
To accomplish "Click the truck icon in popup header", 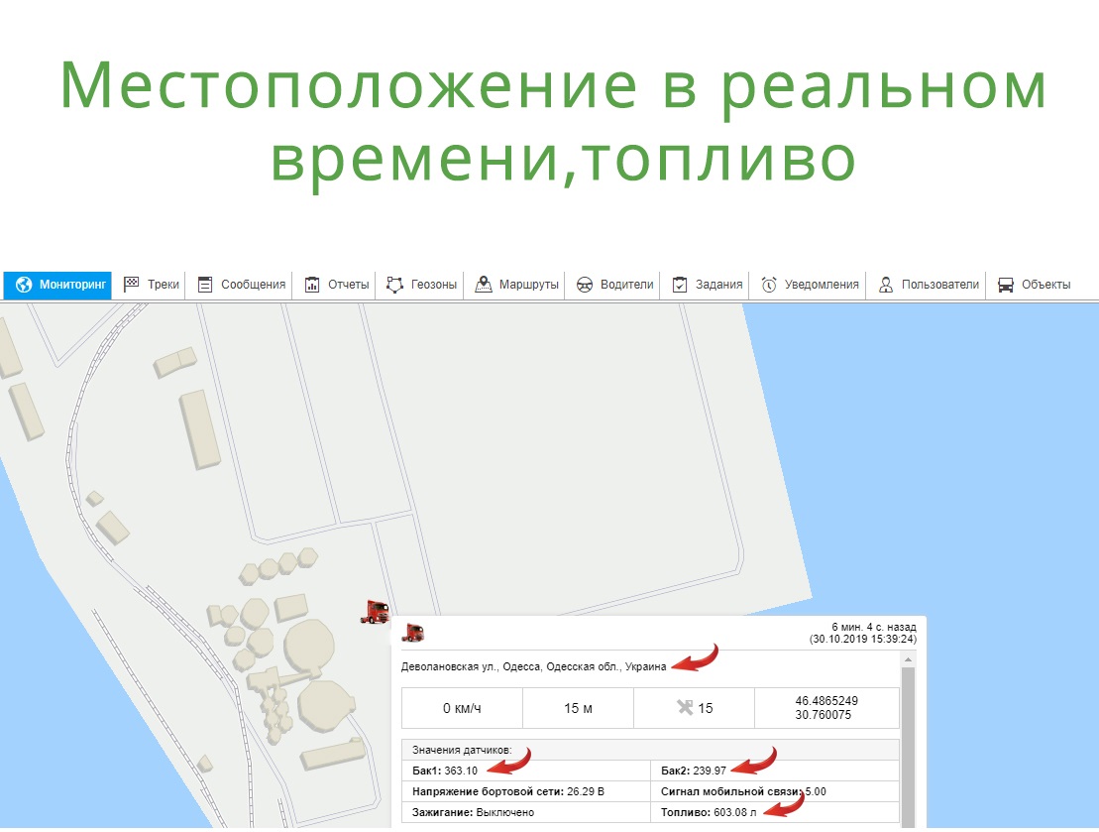I will 412,634.
